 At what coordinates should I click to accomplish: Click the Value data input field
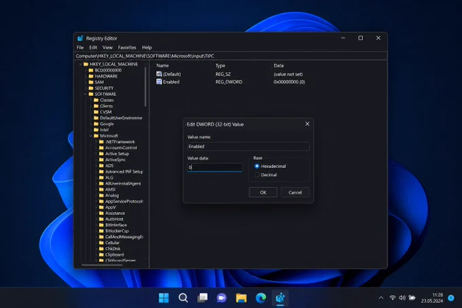pos(215,167)
